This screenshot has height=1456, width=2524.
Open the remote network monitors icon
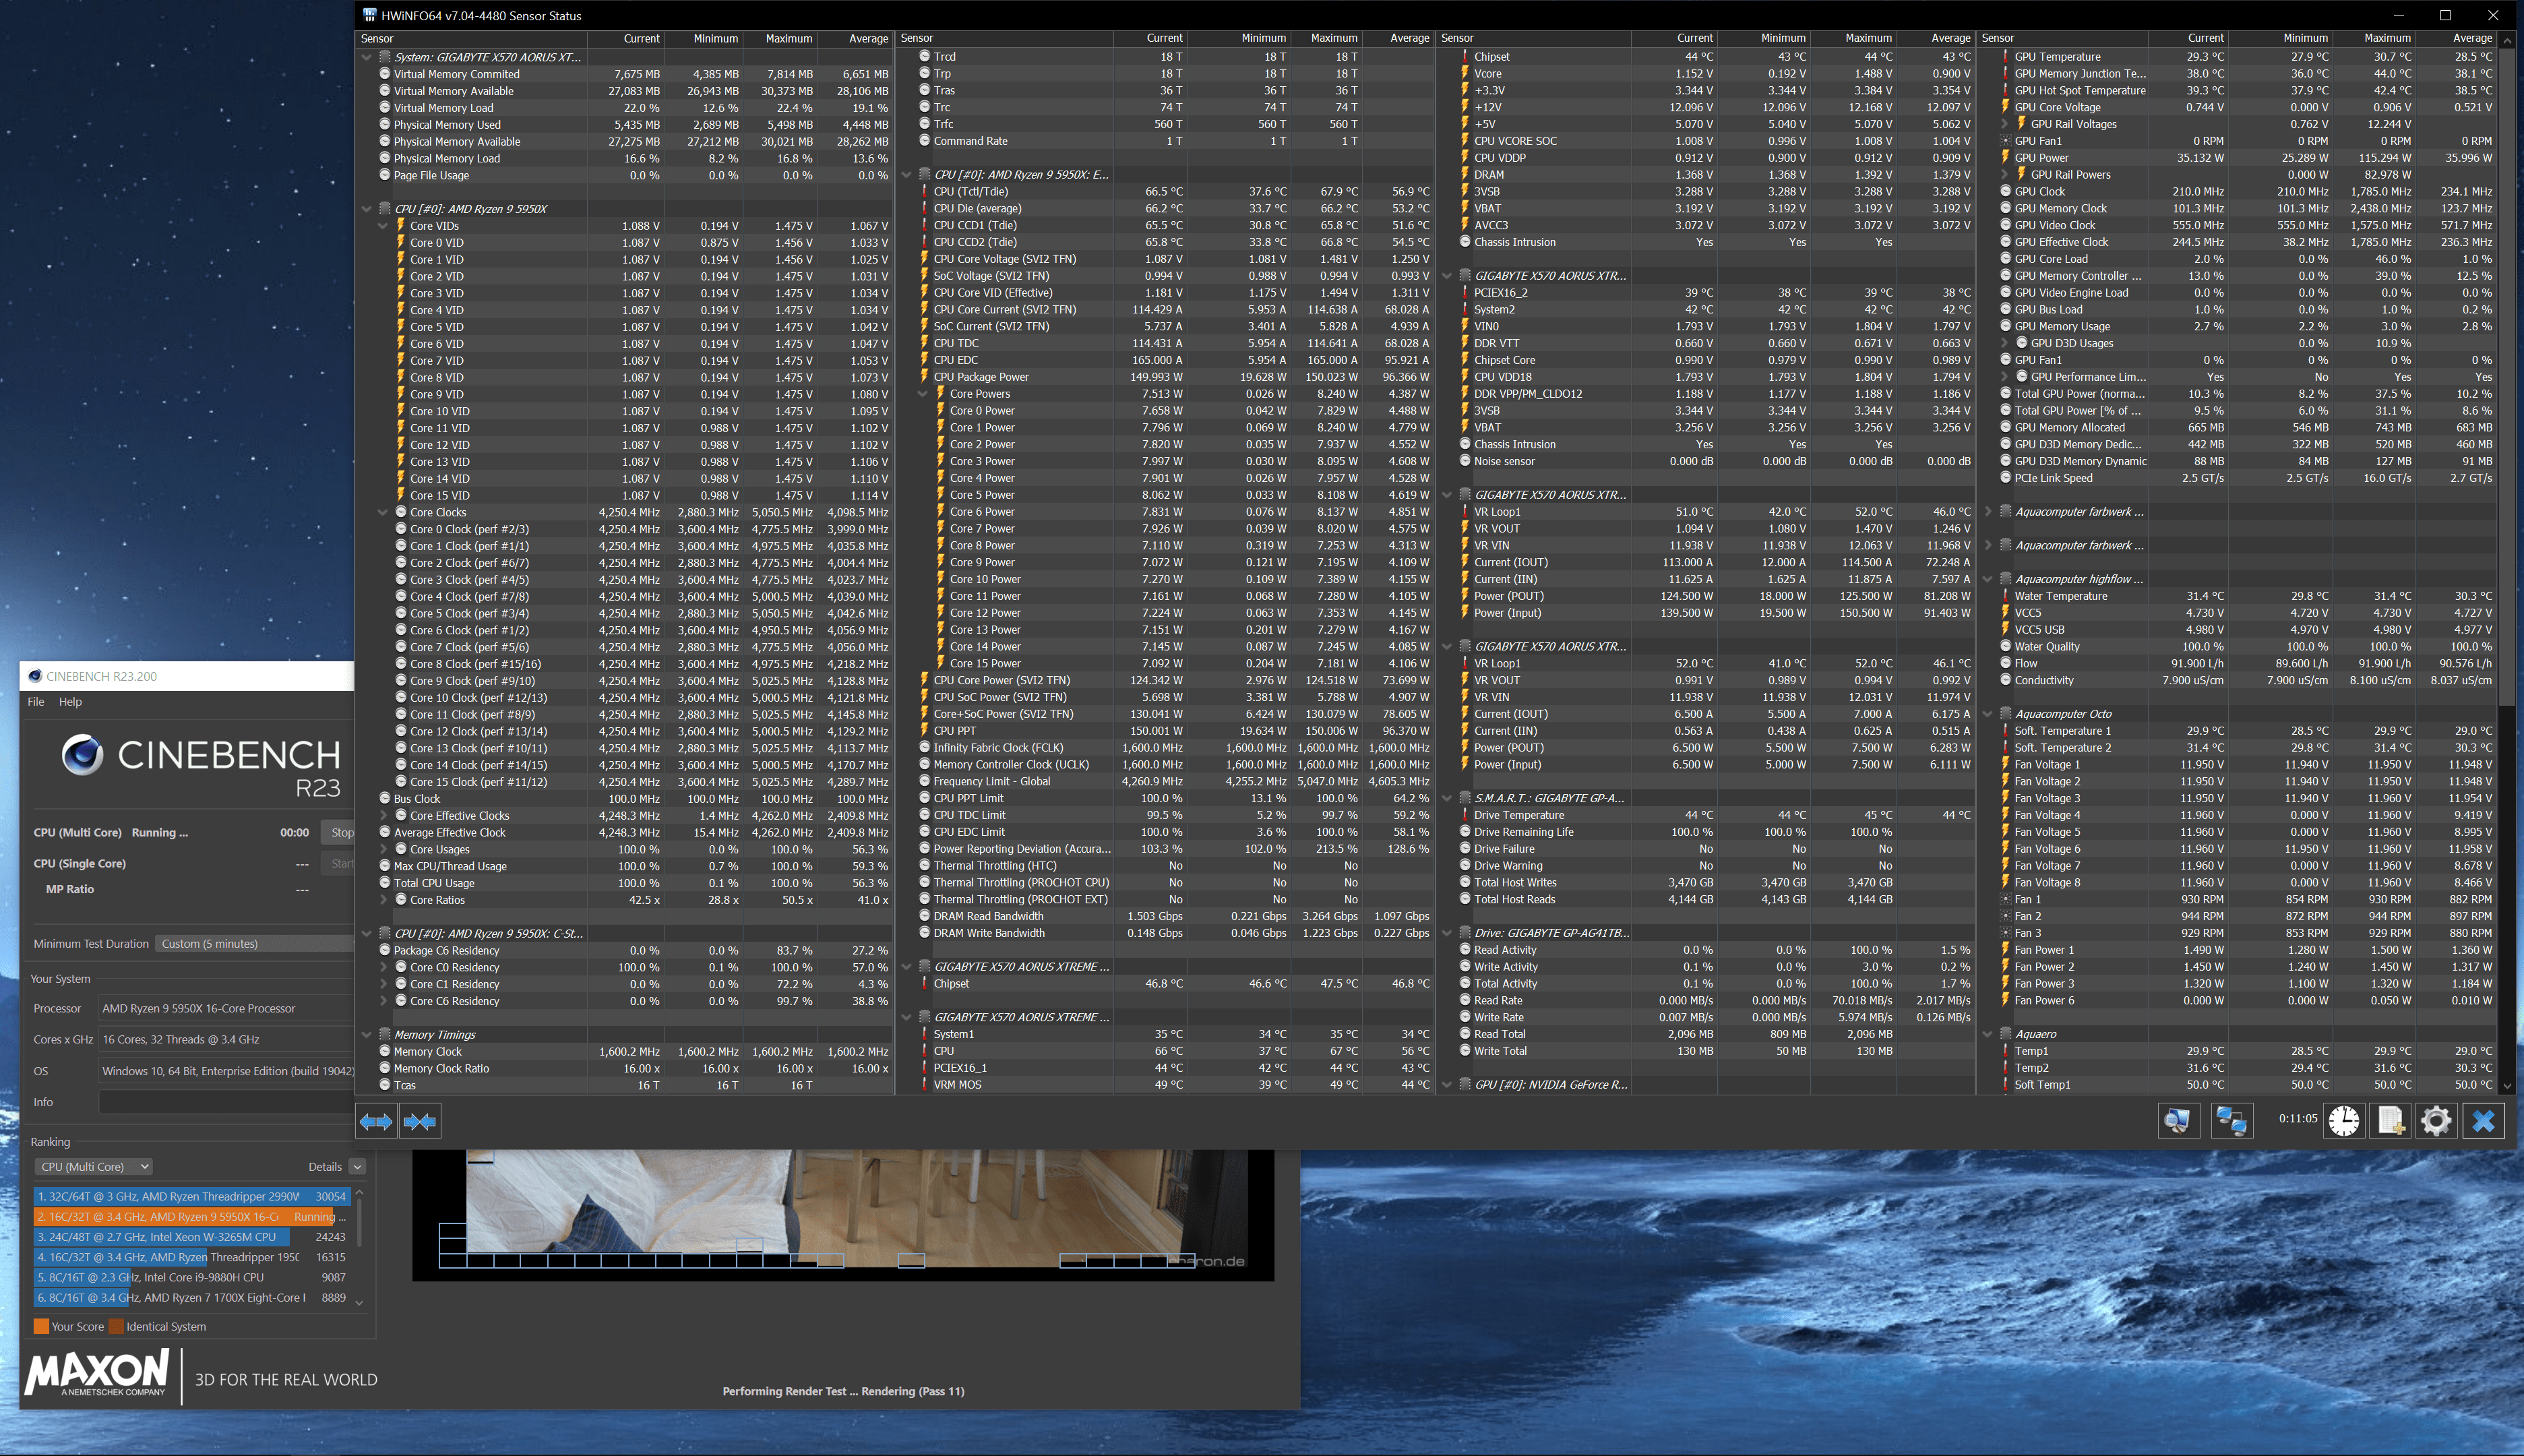(x=2231, y=1120)
